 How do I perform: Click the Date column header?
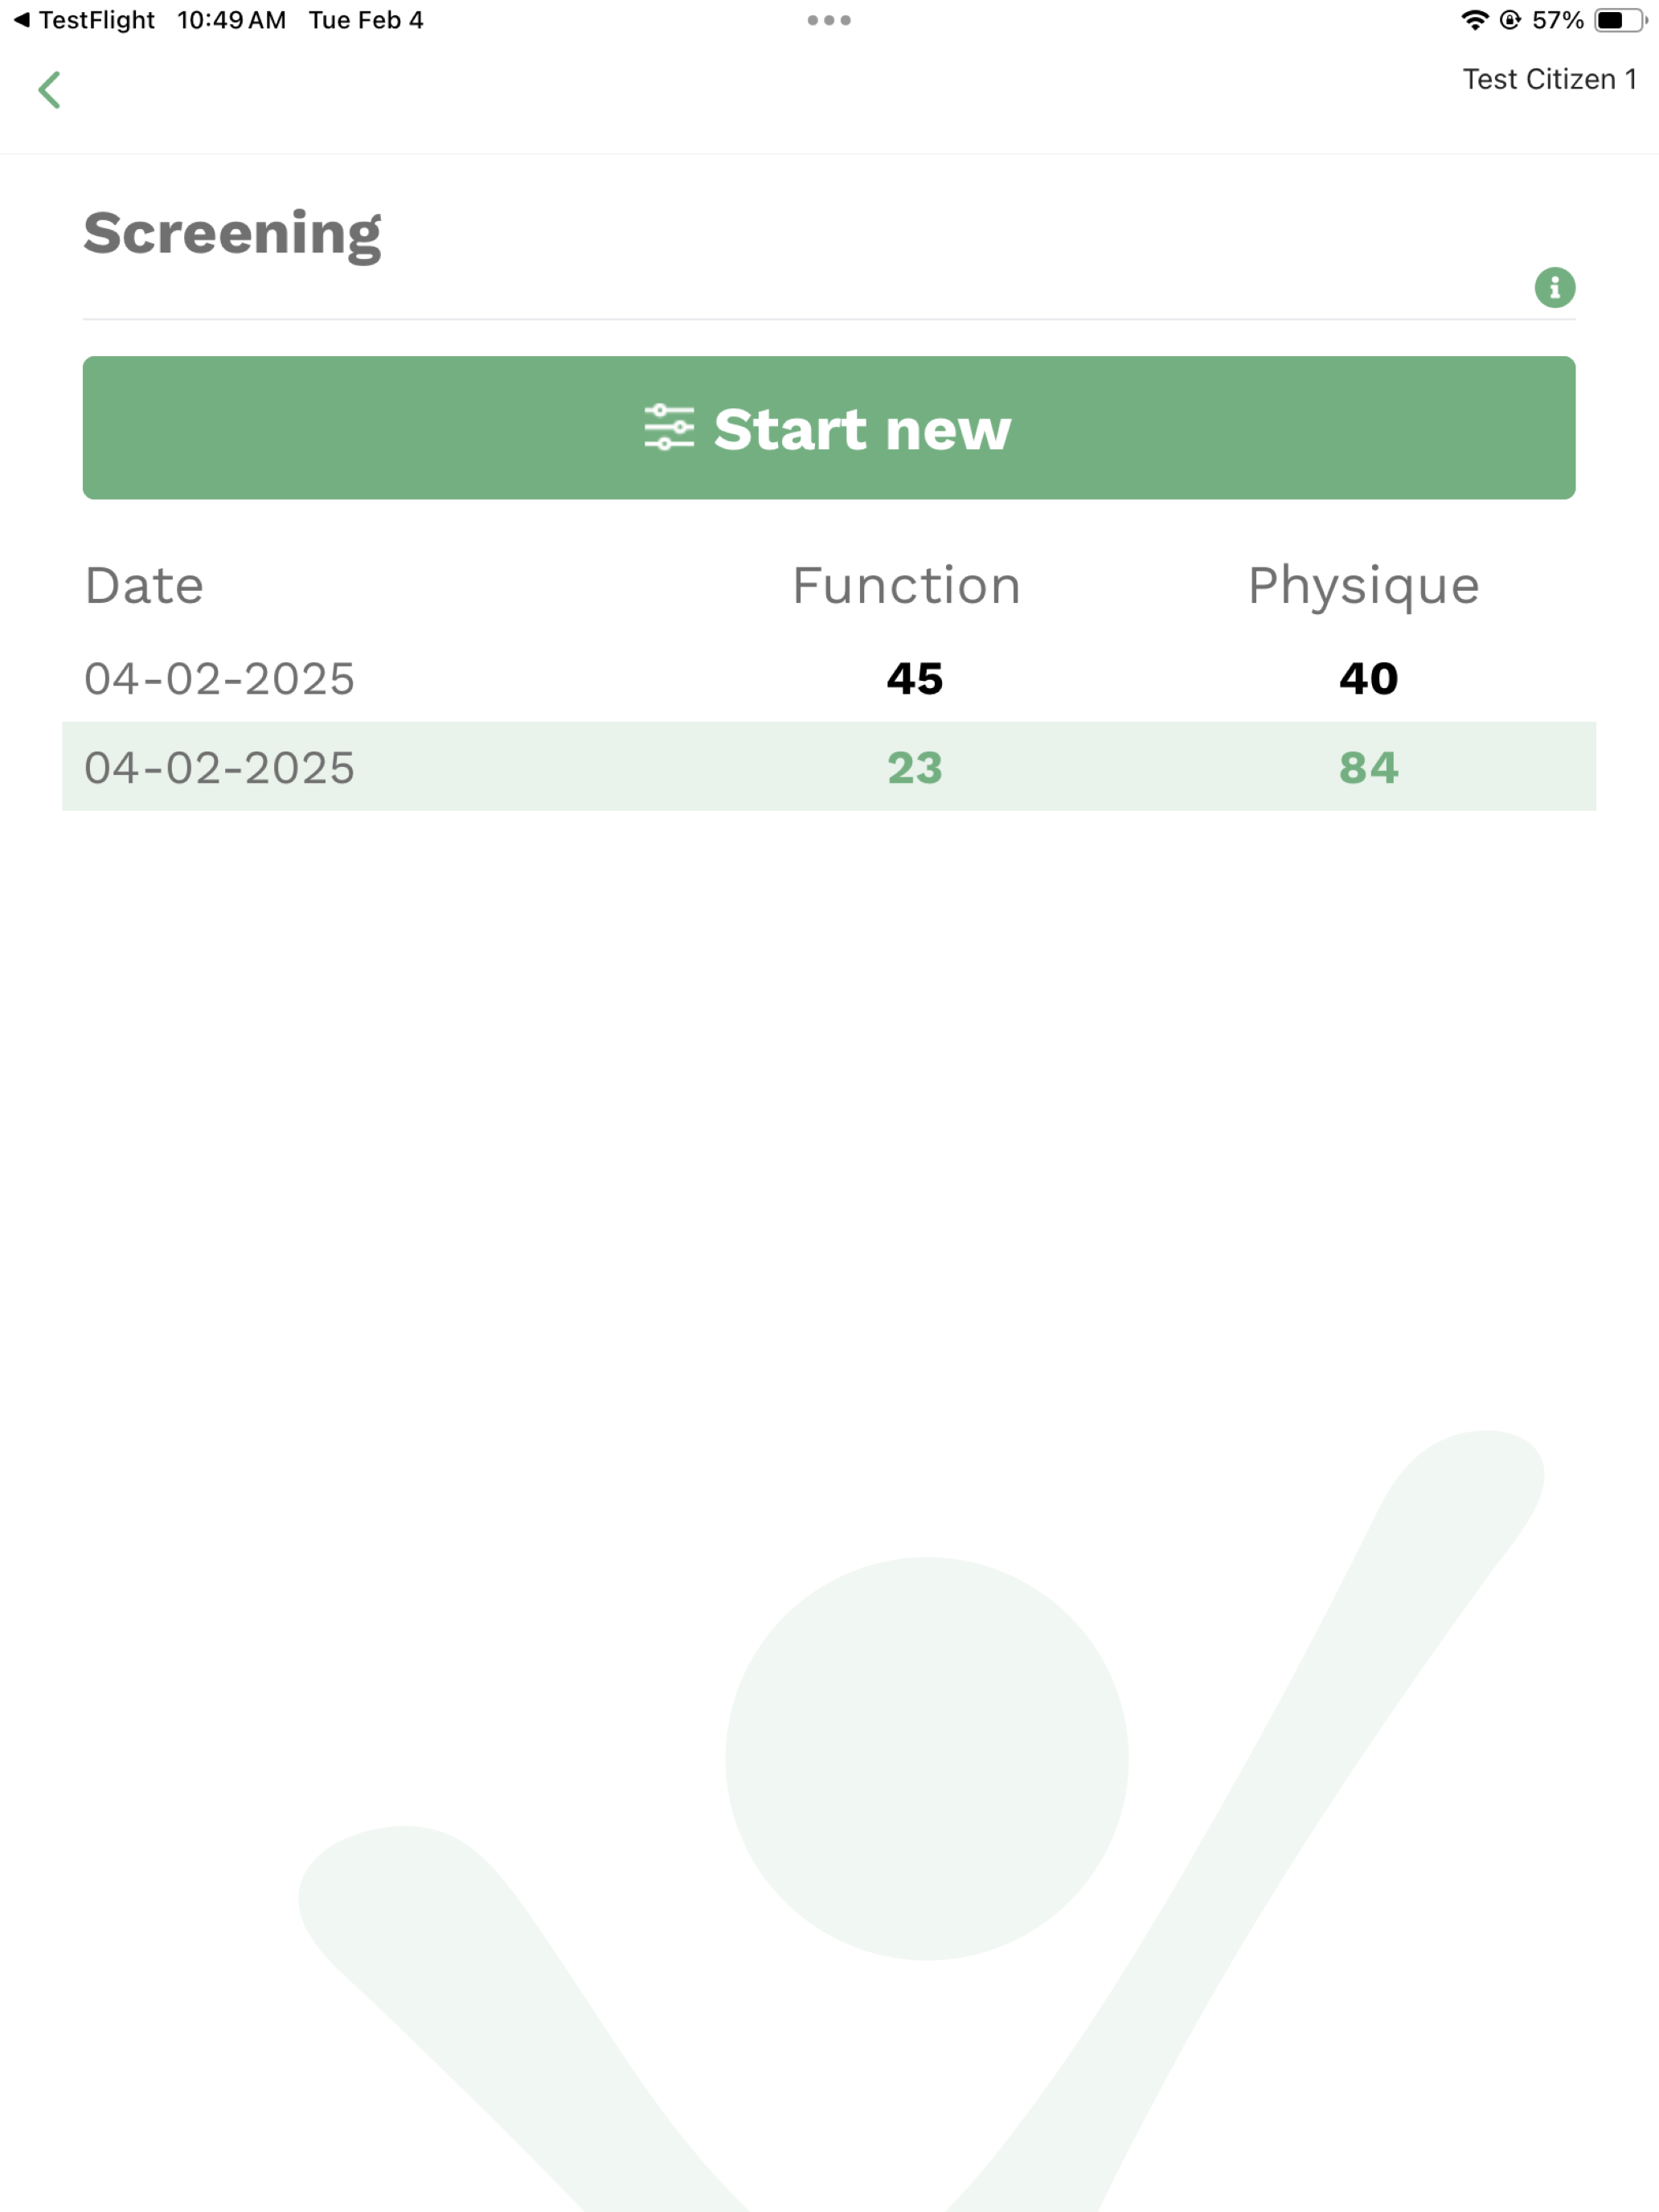[x=145, y=585]
